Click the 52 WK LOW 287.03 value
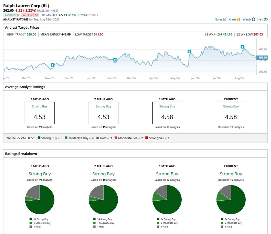The width and height of the screenshot is (271, 234). [x=258, y=34]
